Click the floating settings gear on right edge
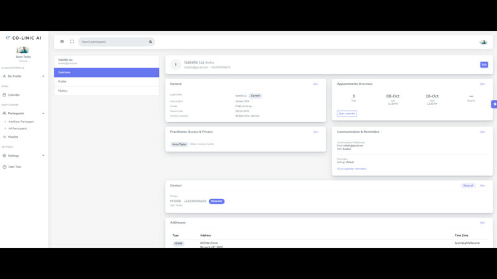 pyautogui.click(x=494, y=104)
